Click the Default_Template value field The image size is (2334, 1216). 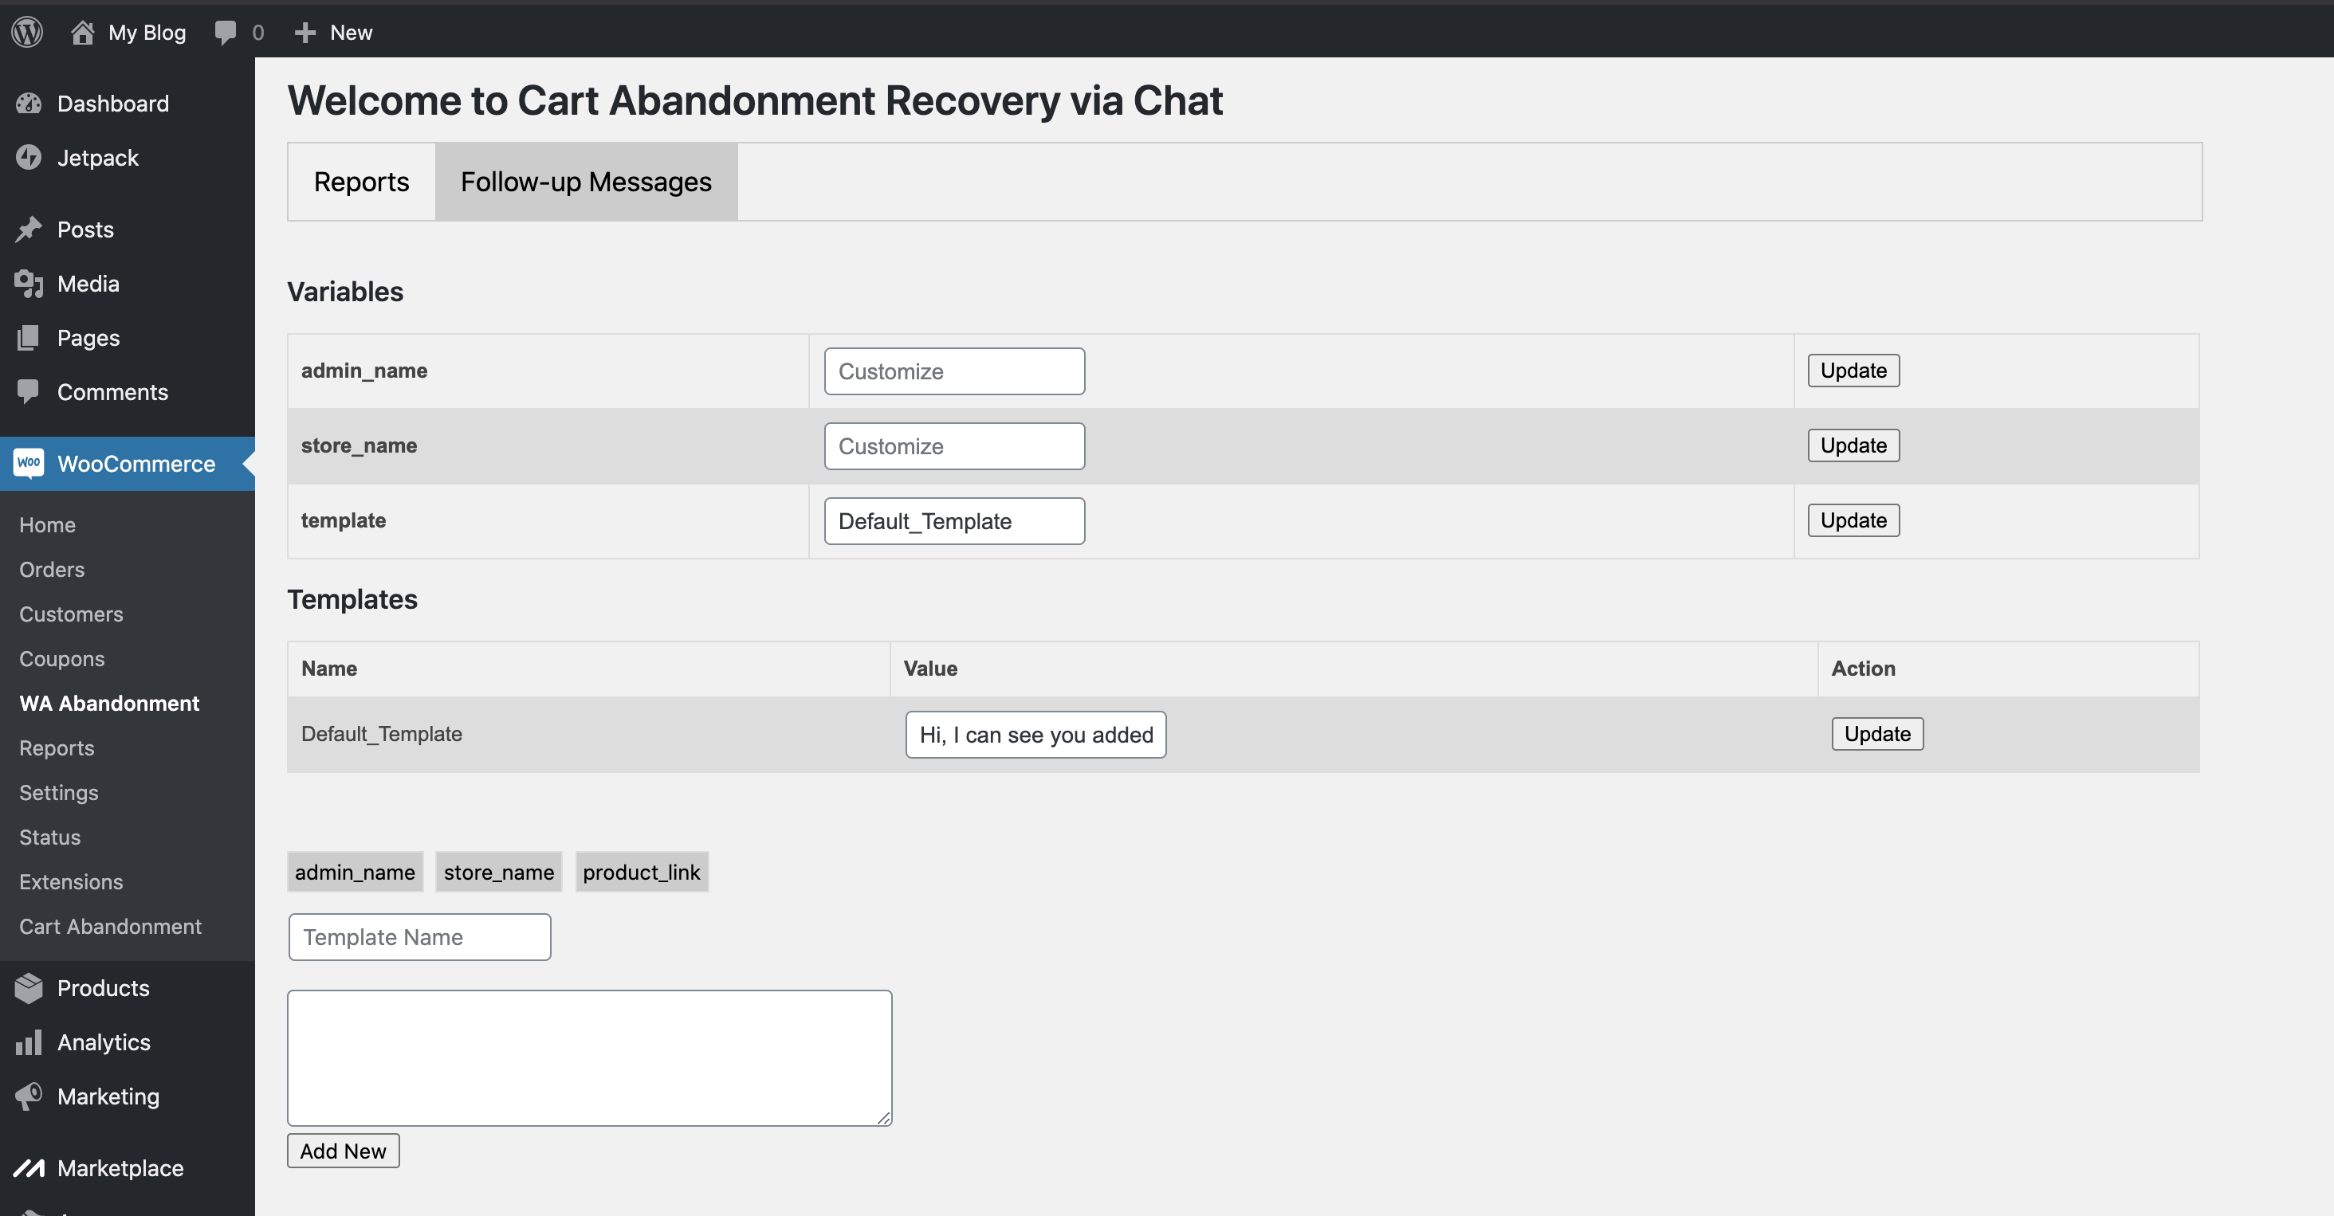1035,735
